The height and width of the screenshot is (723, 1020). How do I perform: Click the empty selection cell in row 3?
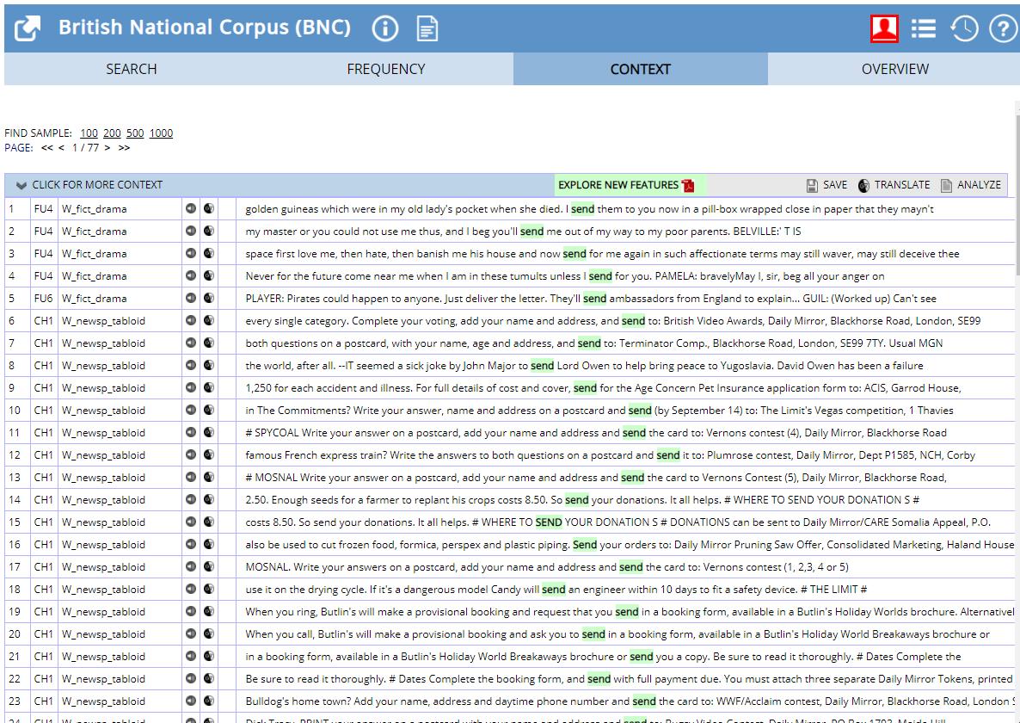pos(227,253)
